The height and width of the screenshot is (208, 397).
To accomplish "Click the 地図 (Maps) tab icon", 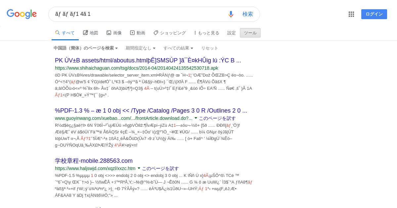I will point(85,33).
